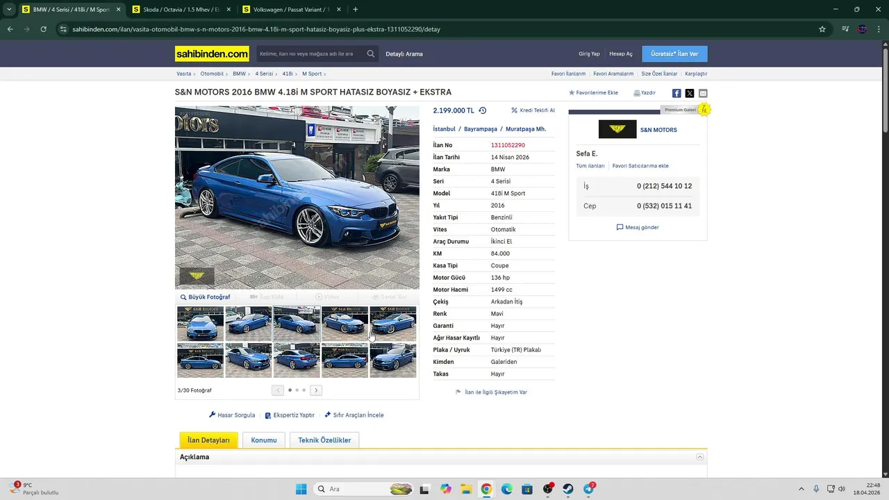This screenshot has width=889, height=500.
Task: Open Chrome from the taskbar
Action: click(486, 489)
